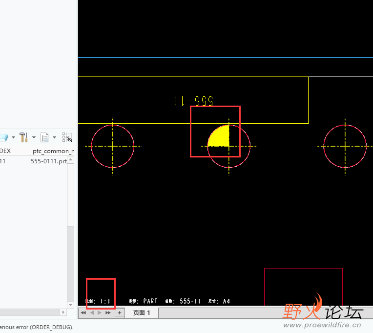Expand dropdown arrow beside document list icon
The width and height of the screenshot is (373, 333).
[x=55, y=137]
